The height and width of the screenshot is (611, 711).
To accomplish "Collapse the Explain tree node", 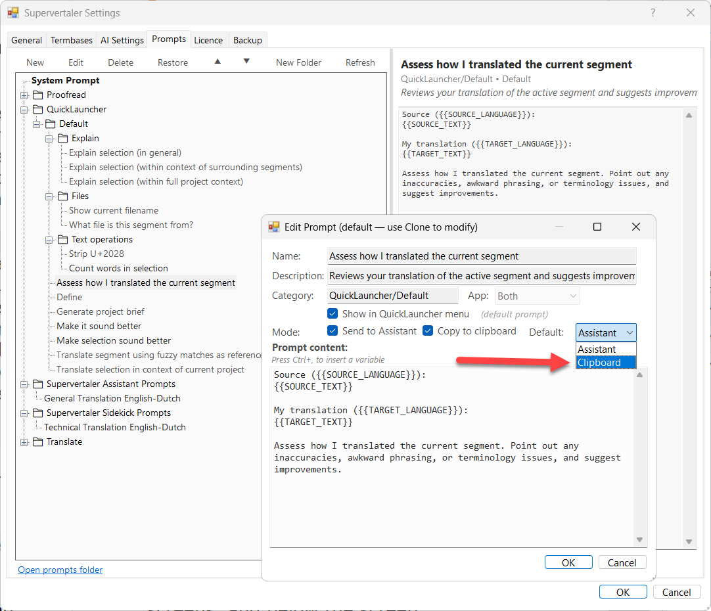I will 49,139.
